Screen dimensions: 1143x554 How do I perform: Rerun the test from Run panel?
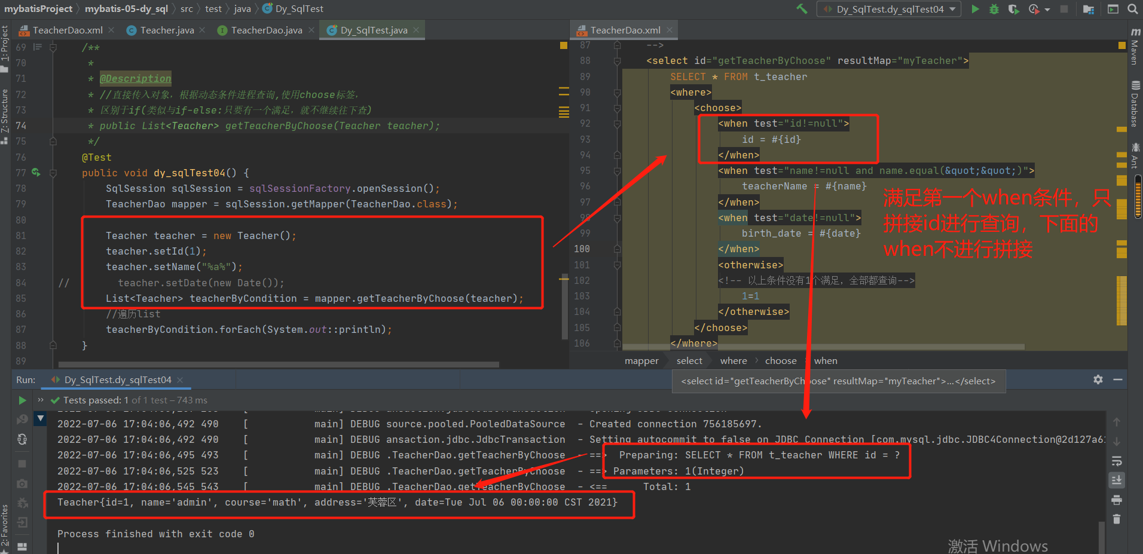22,400
